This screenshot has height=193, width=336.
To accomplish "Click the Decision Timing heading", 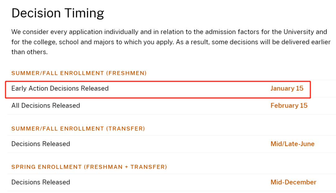I will pyautogui.click(x=58, y=13).
